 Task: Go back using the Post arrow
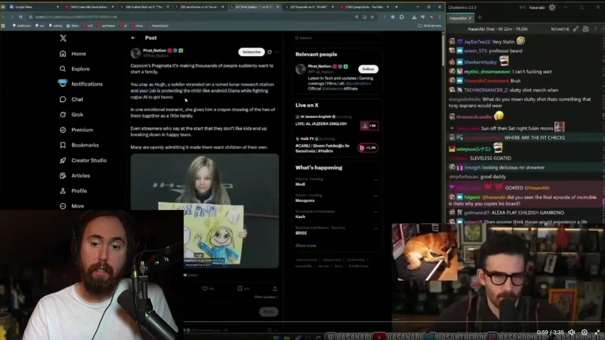(133, 38)
